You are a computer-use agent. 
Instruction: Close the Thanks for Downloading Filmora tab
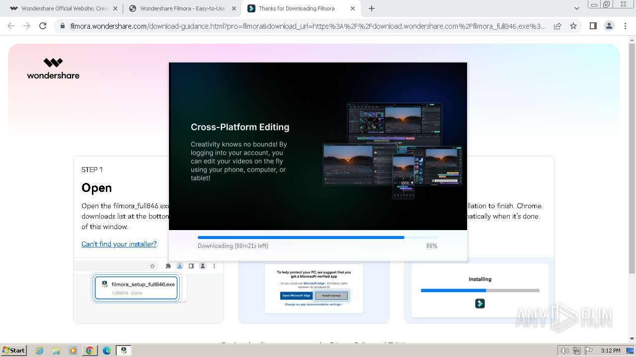pos(353,8)
